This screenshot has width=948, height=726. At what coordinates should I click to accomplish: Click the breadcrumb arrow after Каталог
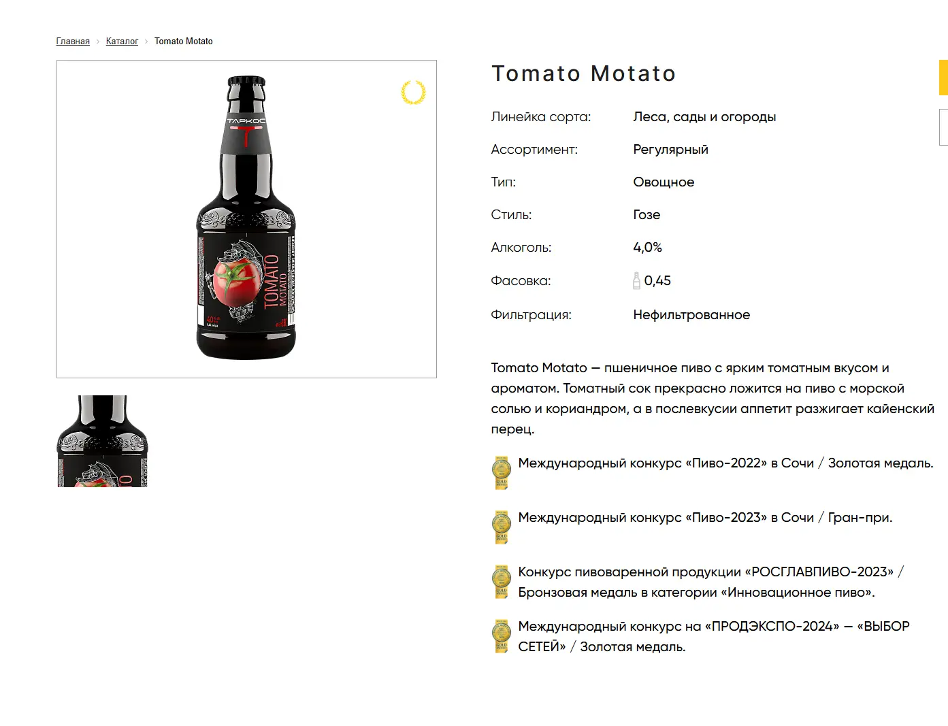pyautogui.click(x=146, y=42)
